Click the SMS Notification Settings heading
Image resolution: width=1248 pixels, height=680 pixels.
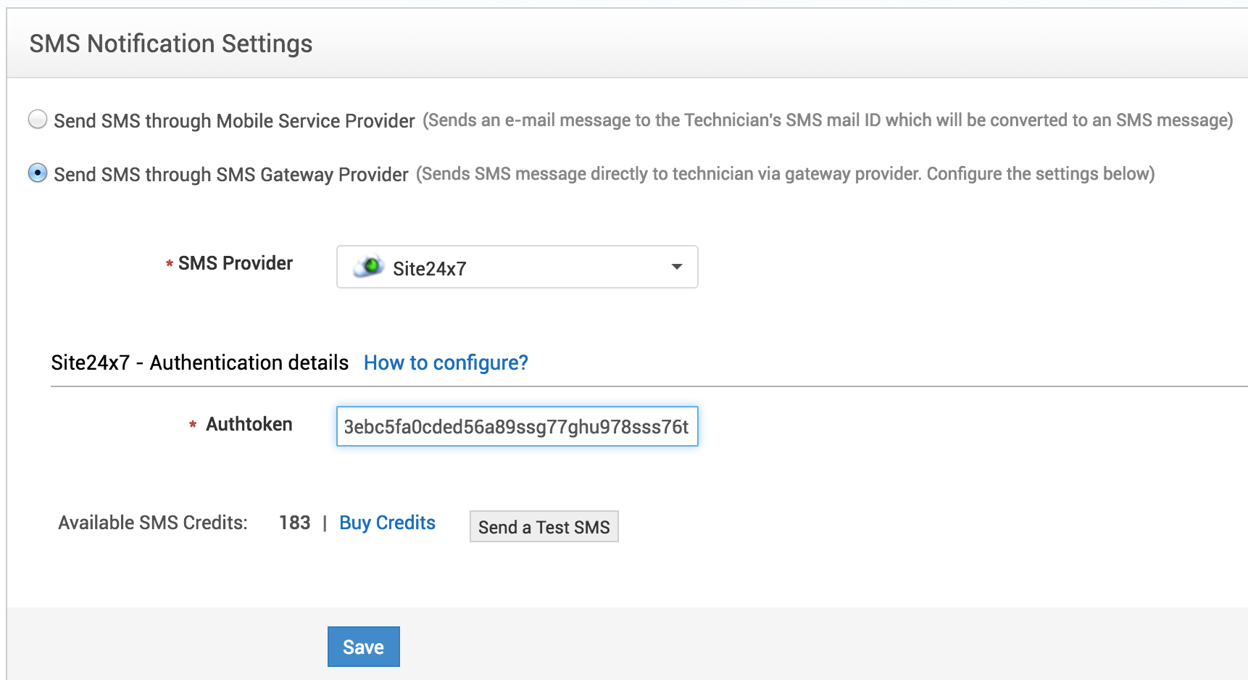(171, 43)
